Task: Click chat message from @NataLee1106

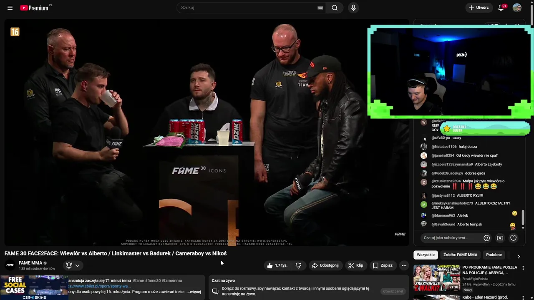Action: tap(467, 147)
